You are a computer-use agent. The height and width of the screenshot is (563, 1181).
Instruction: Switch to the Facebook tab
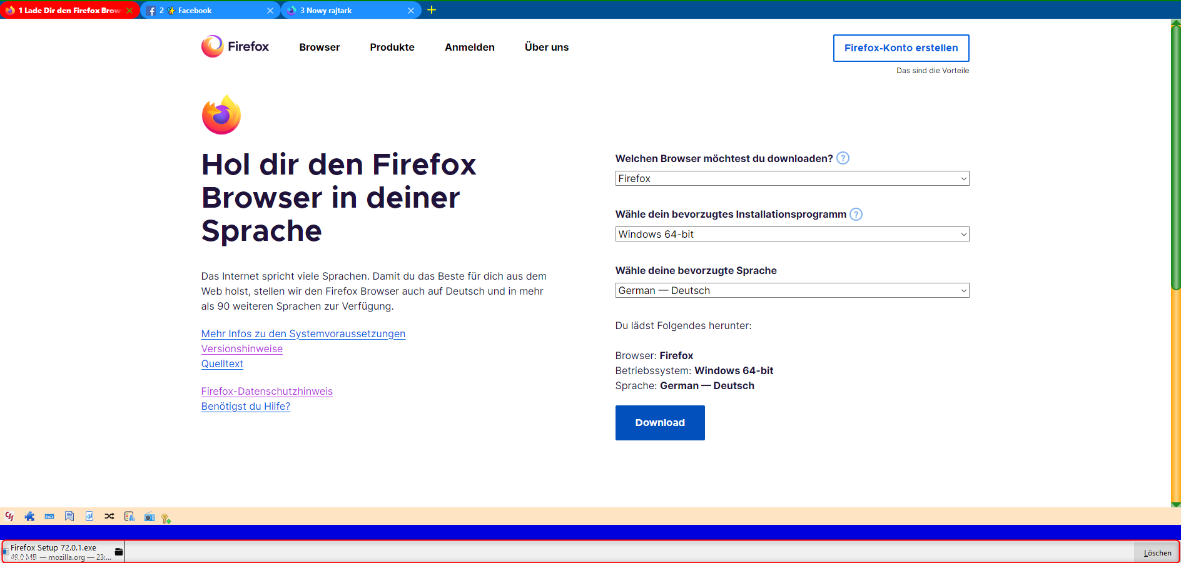(x=210, y=11)
